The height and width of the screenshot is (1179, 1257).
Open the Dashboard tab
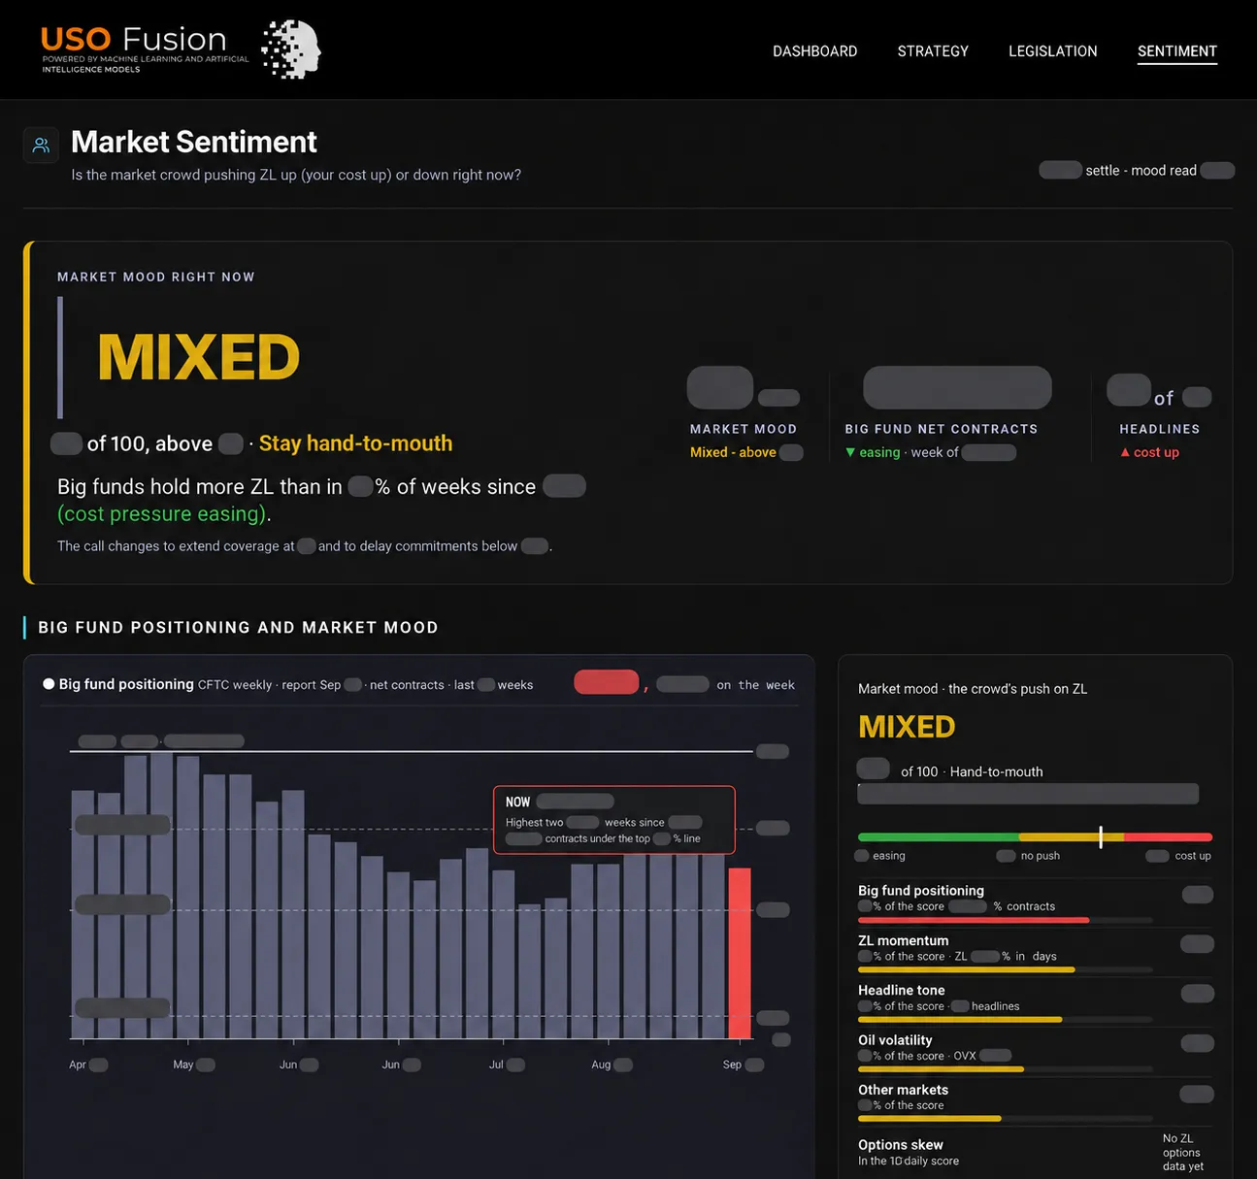(x=814, y=51)
